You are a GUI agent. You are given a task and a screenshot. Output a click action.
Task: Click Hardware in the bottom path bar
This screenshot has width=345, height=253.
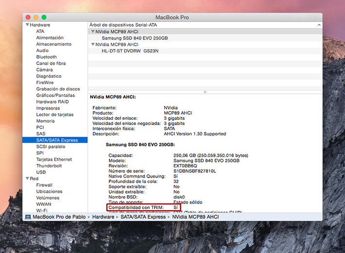[103, 217]
